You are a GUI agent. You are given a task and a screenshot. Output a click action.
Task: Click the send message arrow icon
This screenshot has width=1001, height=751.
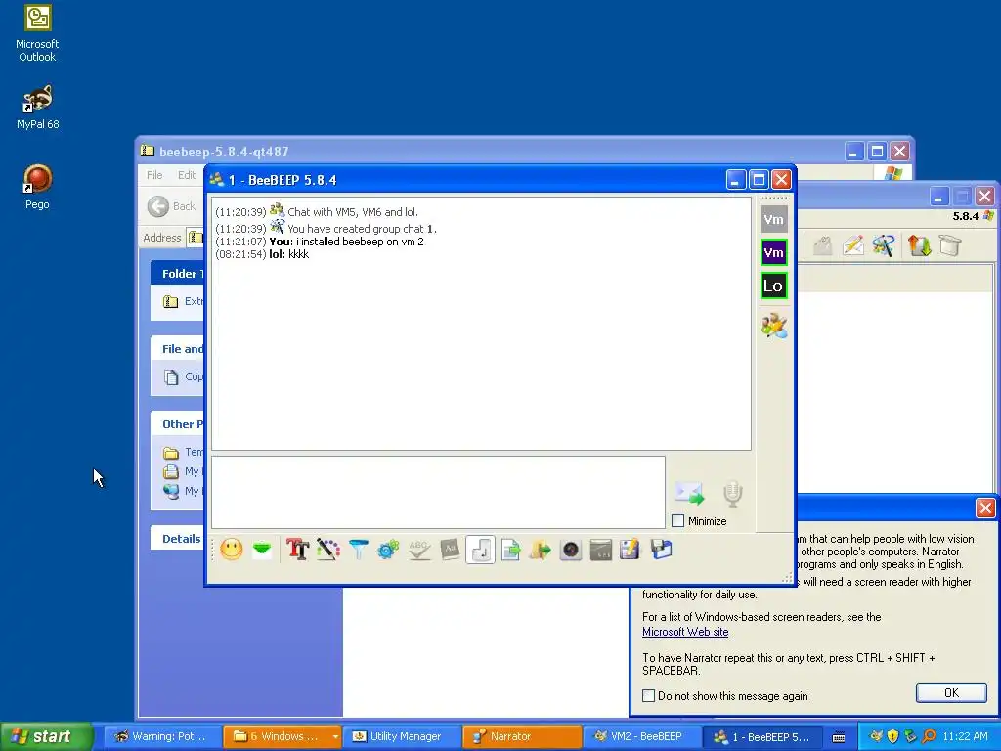coord(689,494)
